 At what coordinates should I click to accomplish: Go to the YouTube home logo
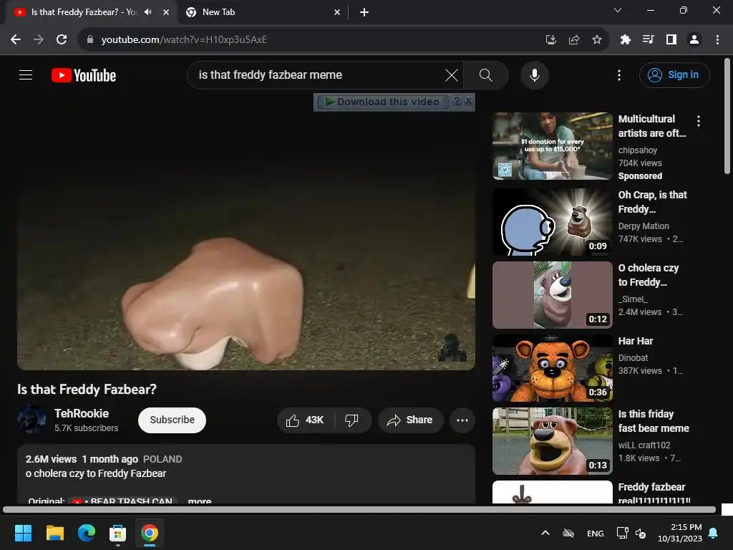coord(84,75)
